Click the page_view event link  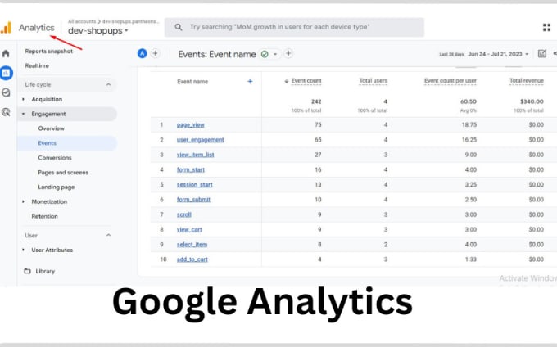(x=190, y=125)
